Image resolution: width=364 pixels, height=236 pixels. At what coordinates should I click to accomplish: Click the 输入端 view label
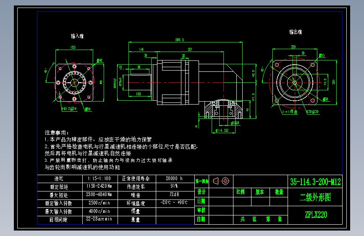click(x=77, y=36)
